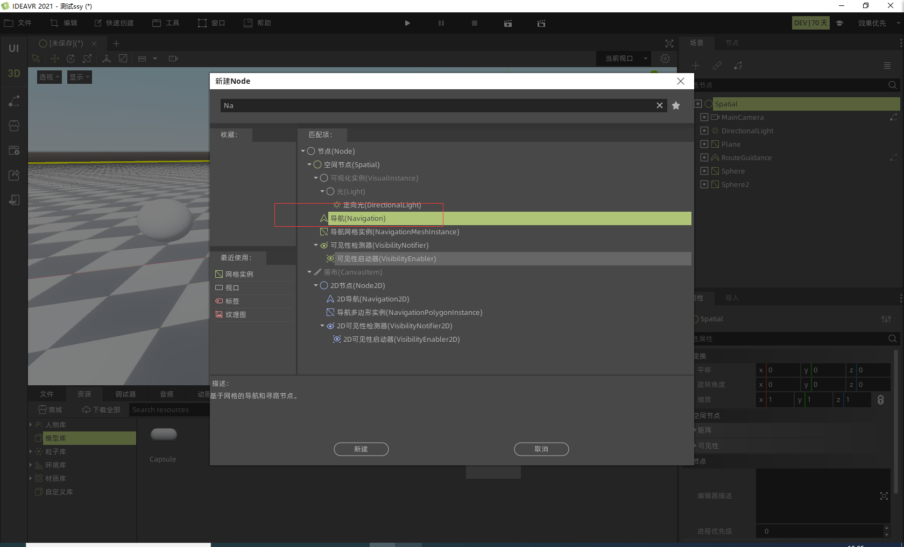The width and height of the screenshot is (904, 547).
Task: Open the 文件 menu
Action: point(18,23)
